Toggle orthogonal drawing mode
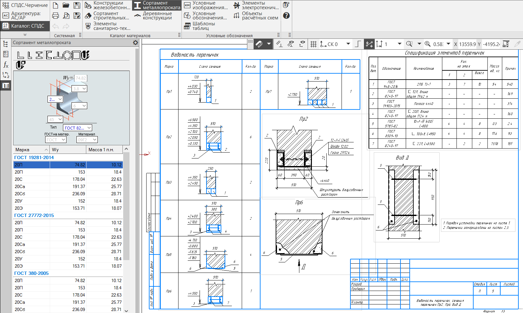 [x=358, y=44]
